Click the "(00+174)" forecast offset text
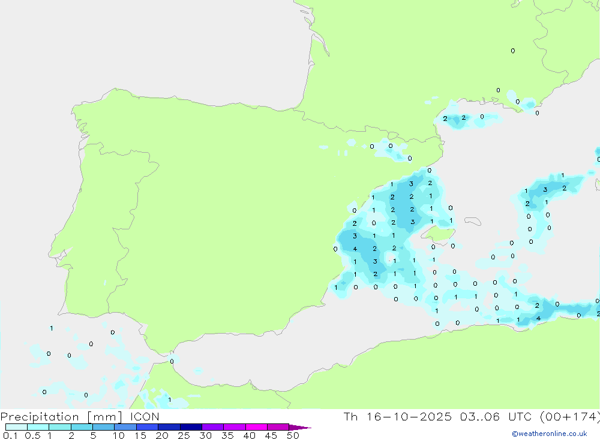 [x=570, y=417]
